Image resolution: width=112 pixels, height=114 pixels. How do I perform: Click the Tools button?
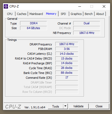pos(56,106)
